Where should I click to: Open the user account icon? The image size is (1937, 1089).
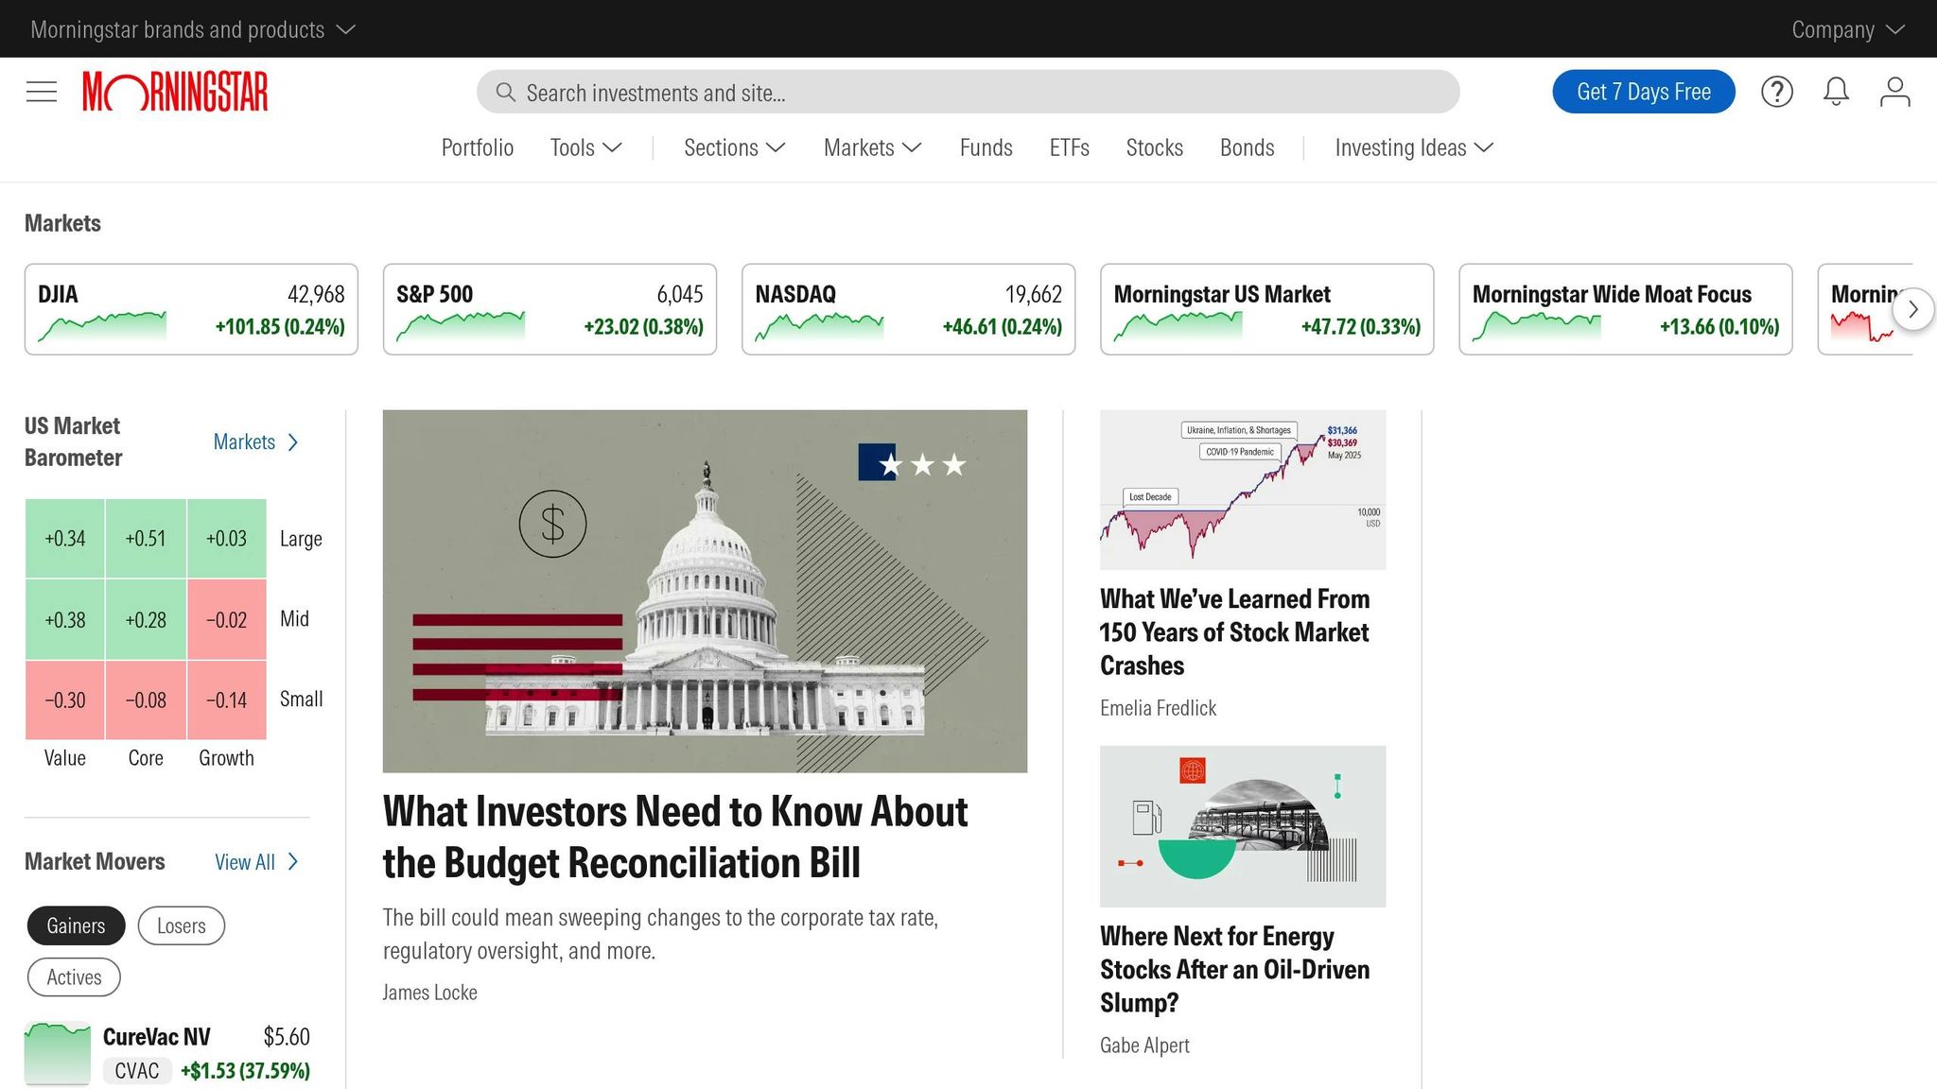pyautogui.click(x=1895, y=92)
